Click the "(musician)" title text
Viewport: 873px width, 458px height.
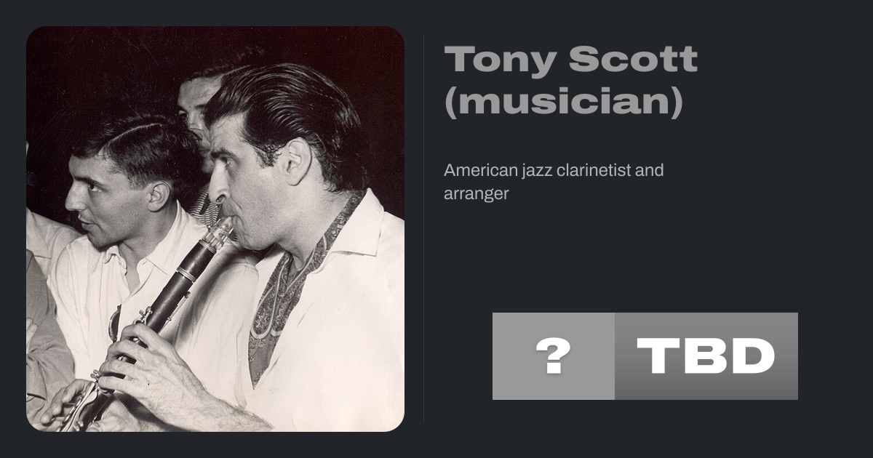564,102
